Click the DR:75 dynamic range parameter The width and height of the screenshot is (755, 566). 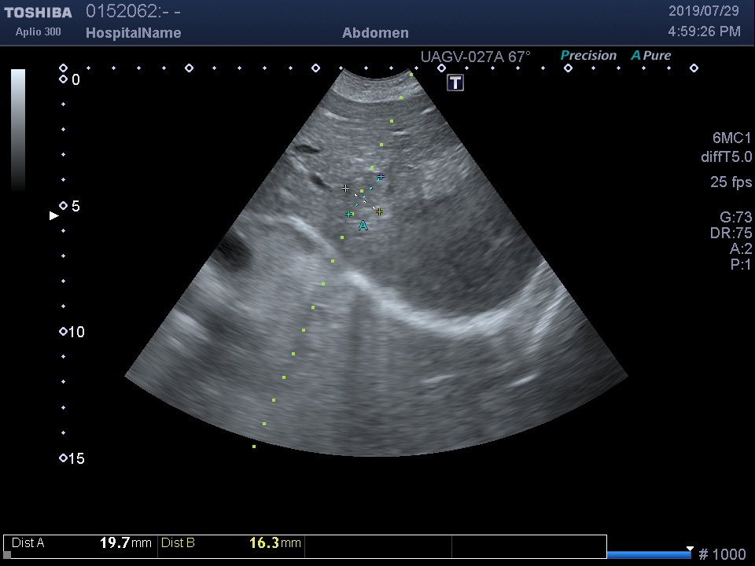[x=731, y=233]
